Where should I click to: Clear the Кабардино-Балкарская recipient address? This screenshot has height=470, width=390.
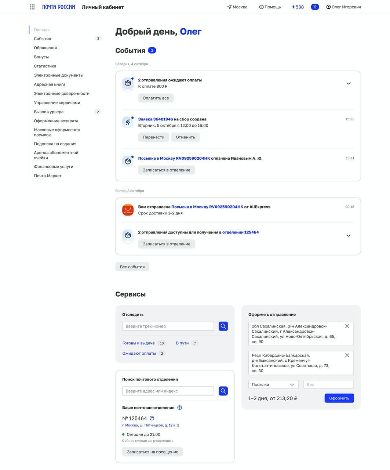[x=347, y=355]
